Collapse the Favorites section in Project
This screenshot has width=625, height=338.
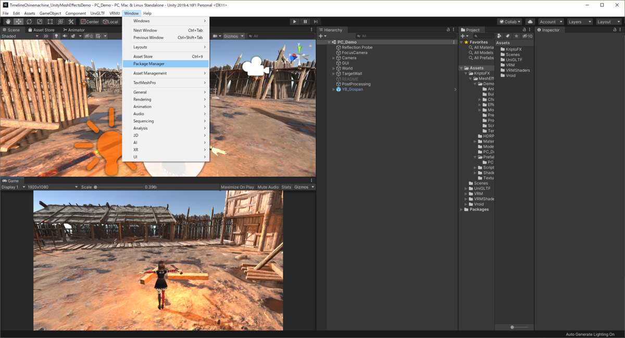click(x=461, y=42)
